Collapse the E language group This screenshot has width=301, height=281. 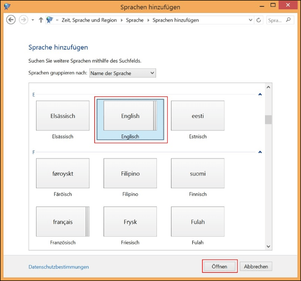pos(260,94)
